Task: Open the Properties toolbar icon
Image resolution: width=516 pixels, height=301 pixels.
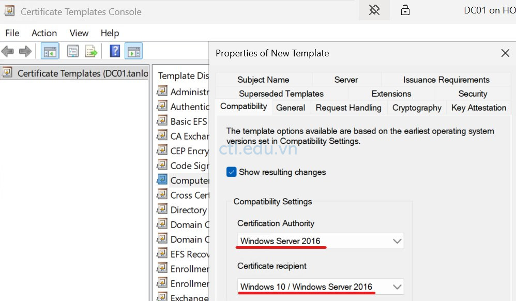Action: pos(73,51)
